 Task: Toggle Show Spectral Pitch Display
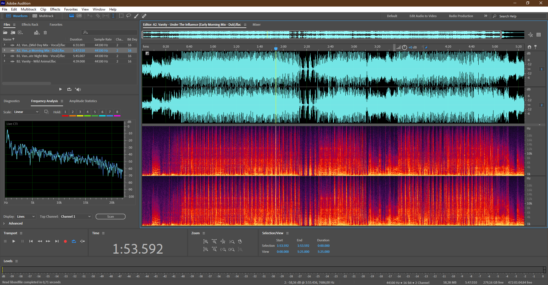tap(79, 16)
